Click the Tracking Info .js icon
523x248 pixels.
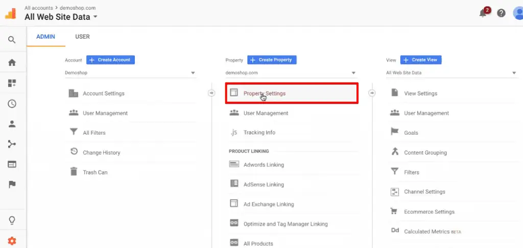(234, 132)
